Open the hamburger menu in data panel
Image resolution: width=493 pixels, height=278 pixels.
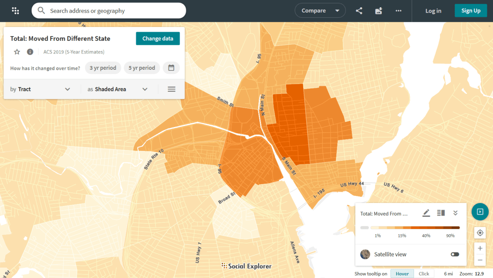pos(171,89)
